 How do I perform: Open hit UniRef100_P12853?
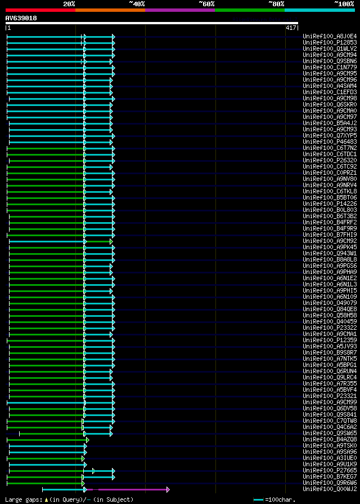[x=330, y=42]
